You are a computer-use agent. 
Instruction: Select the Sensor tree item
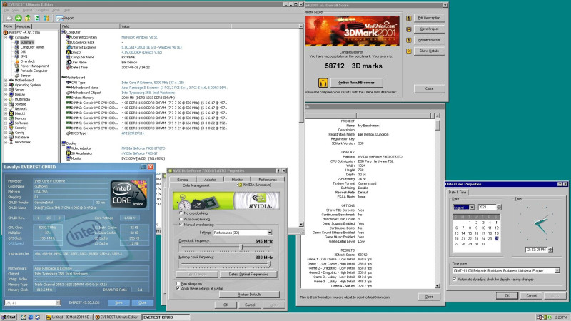click(x=25, y=76)
